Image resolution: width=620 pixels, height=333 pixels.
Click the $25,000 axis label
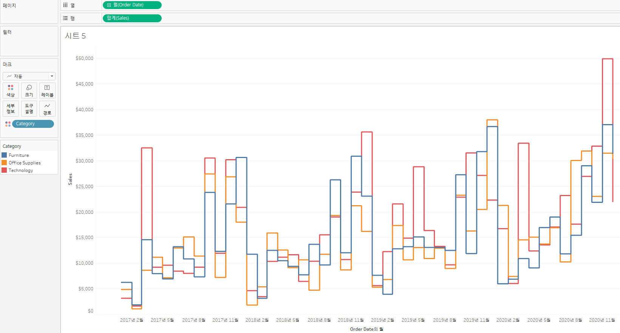pos(84,186)
